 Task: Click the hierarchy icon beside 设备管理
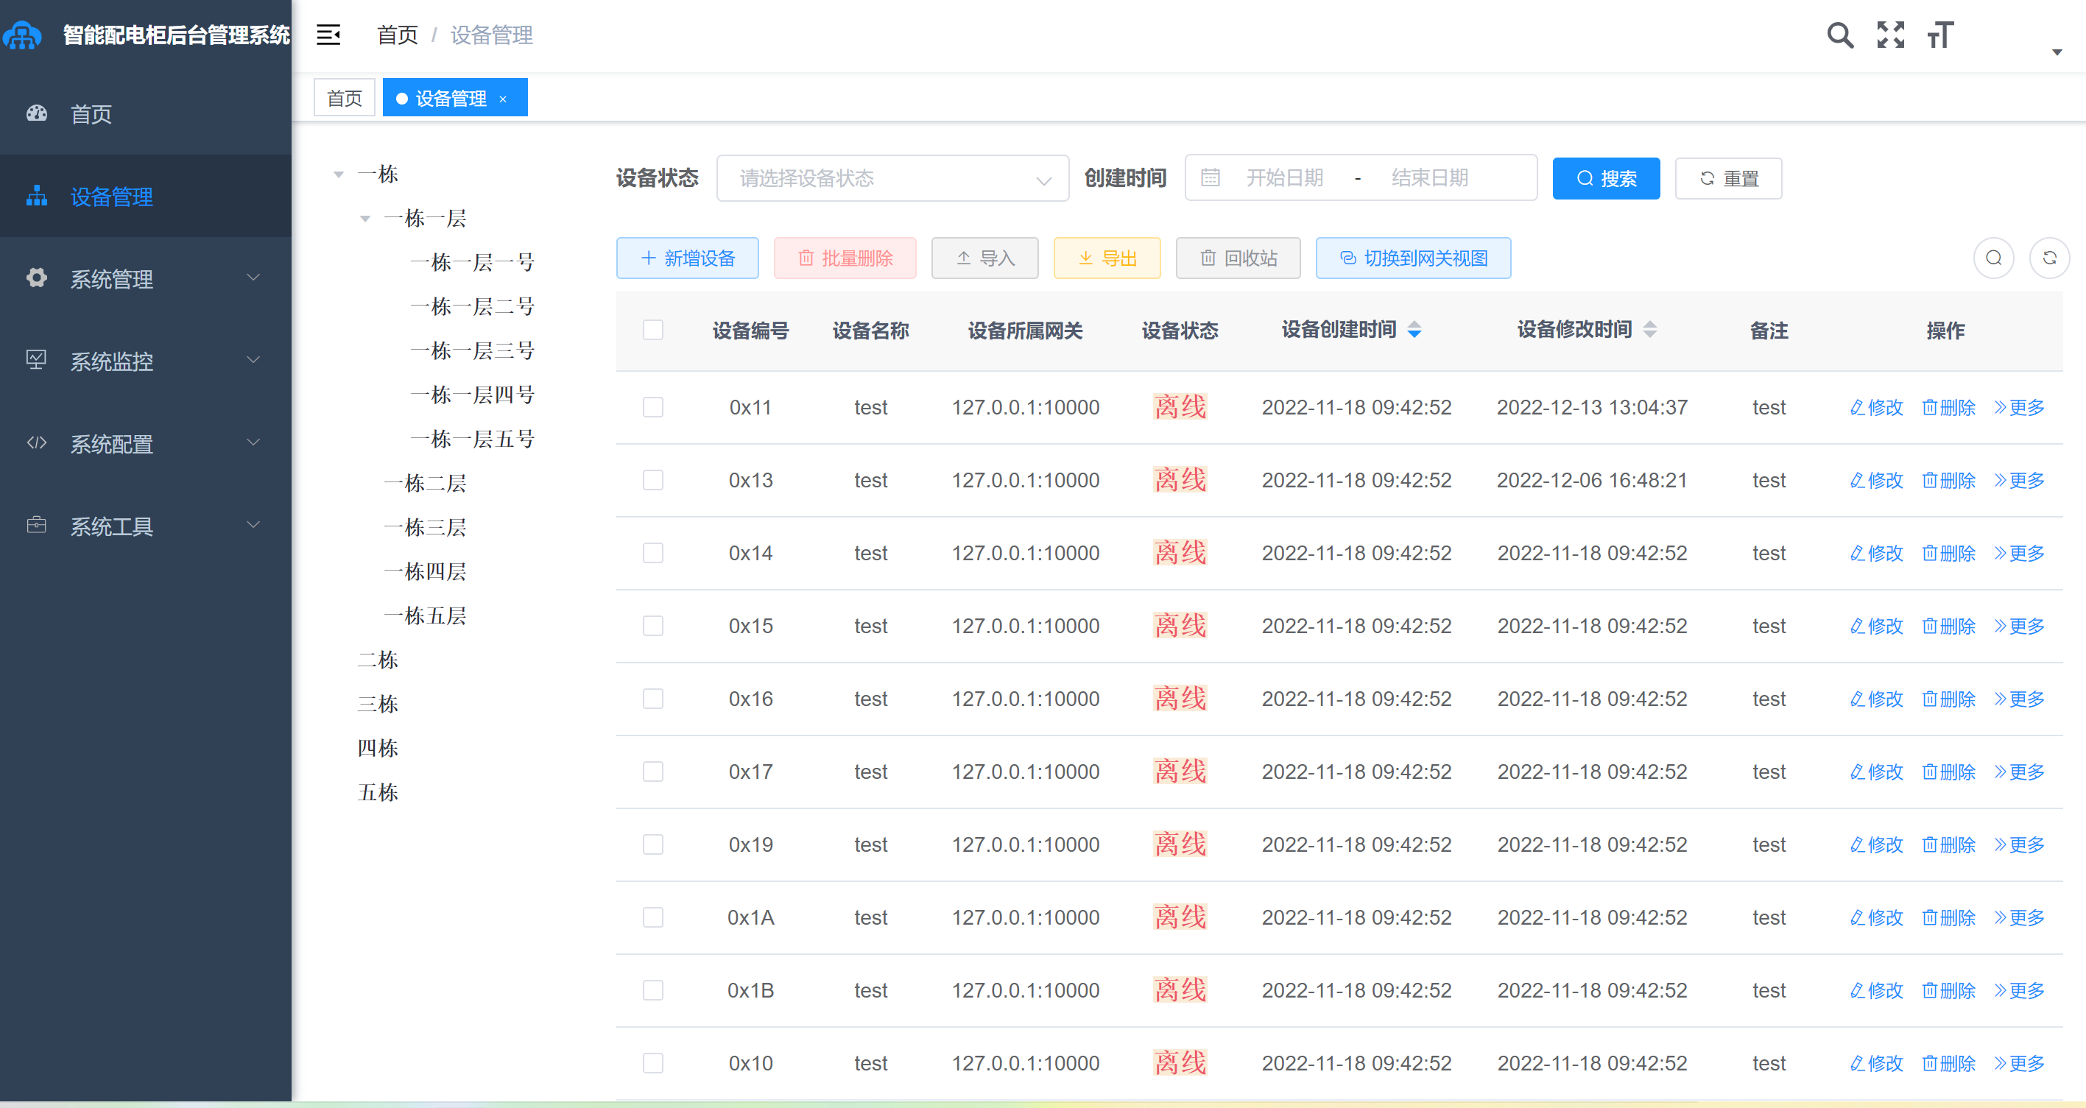pyautogui.click(x=36, y=196)
